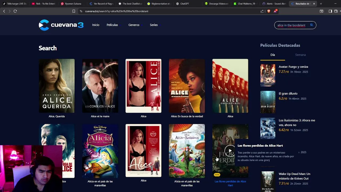Open the Johnny Depp Alicia poster
Image resolution: width=341 pixels, height=192 pixels.
pos(187,151)
